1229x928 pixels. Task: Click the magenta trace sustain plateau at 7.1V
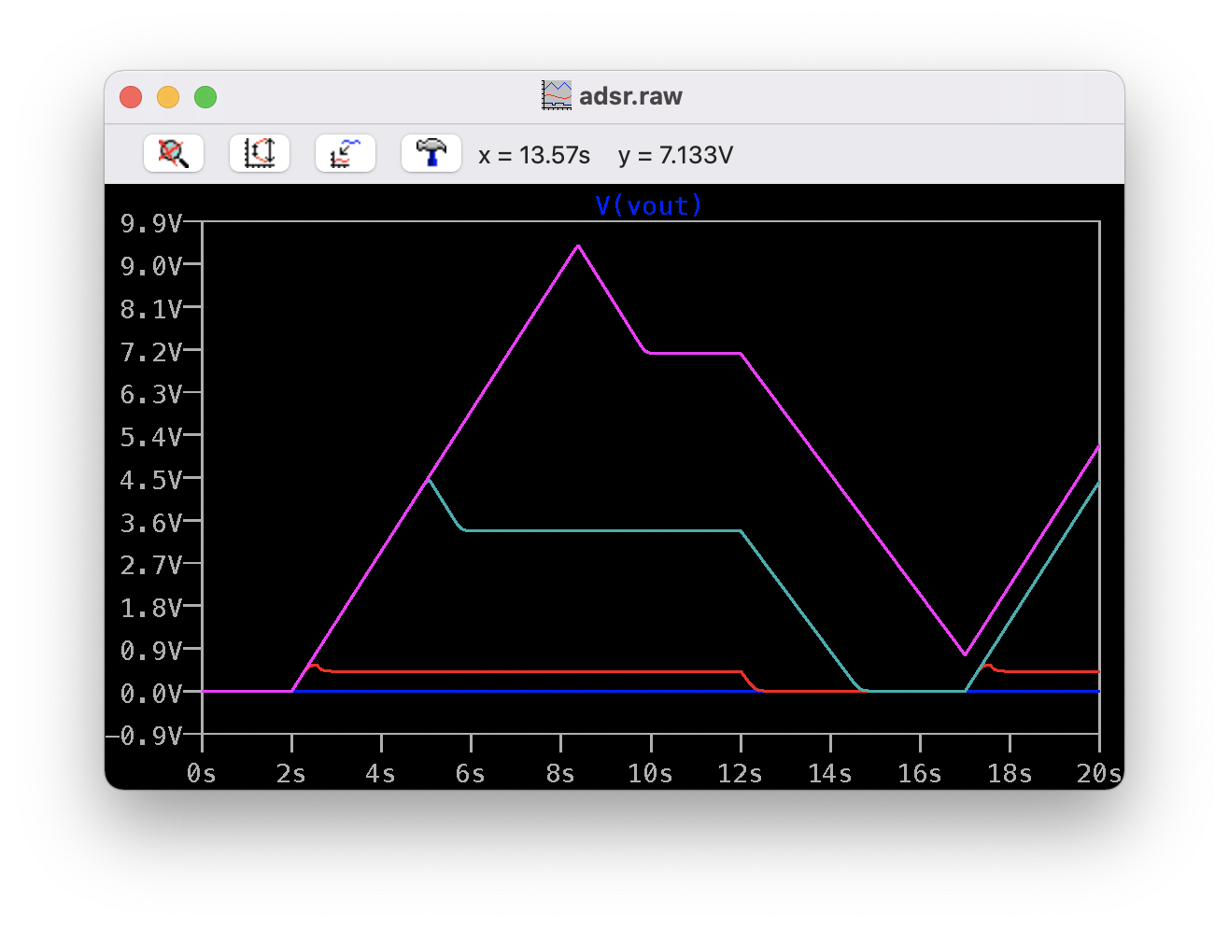coord(694,353)
